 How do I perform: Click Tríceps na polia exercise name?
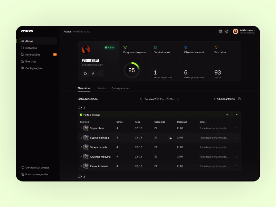pyautogui.click(x=99, y=147)
